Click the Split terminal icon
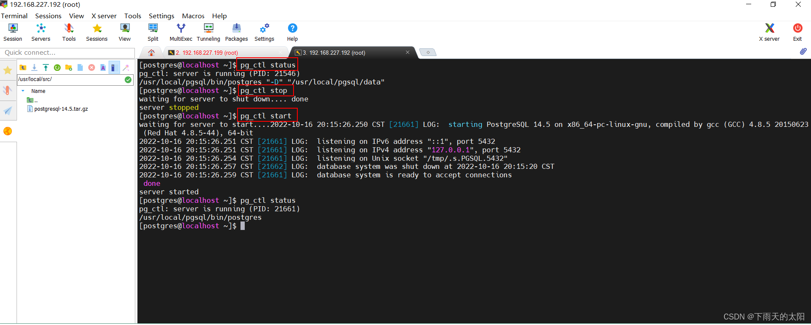811x325 pixels. 153,33
